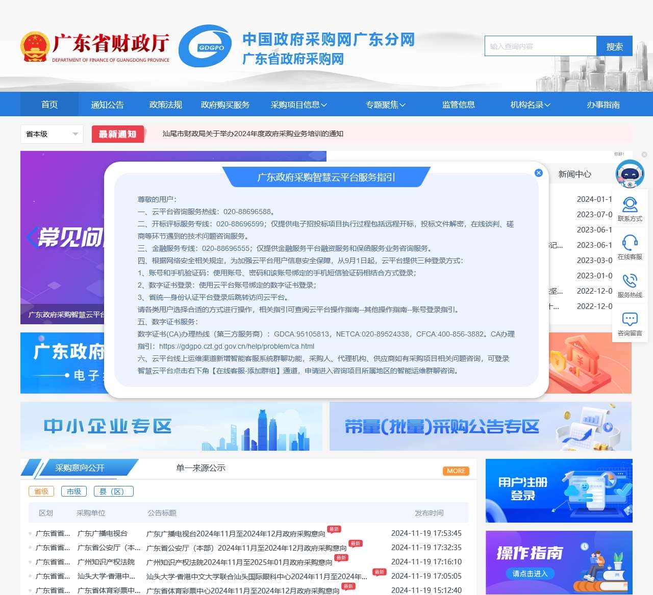Click 请点击进入 on the 操作指南 banner
Image resolution: width=653 pixels, height=595 pixels.
pyautogui.click(x=530, y=574)
